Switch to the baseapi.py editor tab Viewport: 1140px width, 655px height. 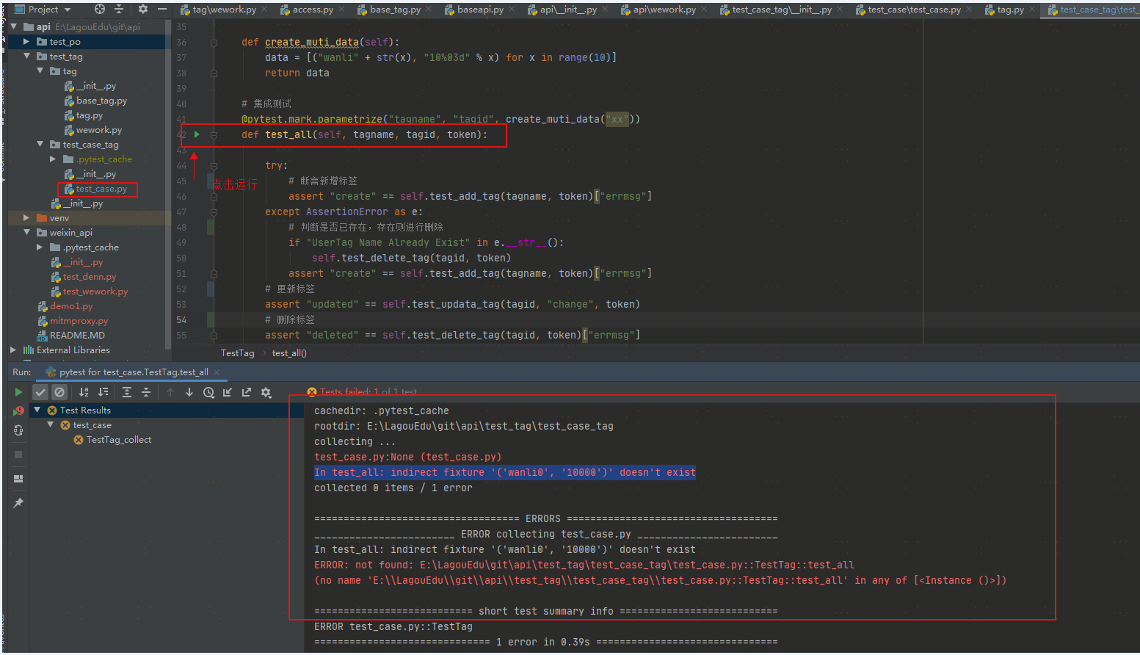point(479,10)
